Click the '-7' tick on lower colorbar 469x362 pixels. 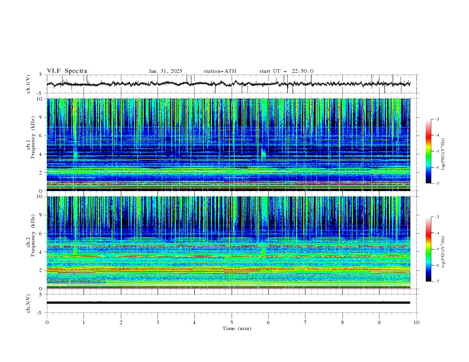[436, 282]
